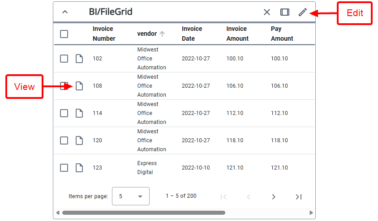View the file for invoice 108

(79, 86)
